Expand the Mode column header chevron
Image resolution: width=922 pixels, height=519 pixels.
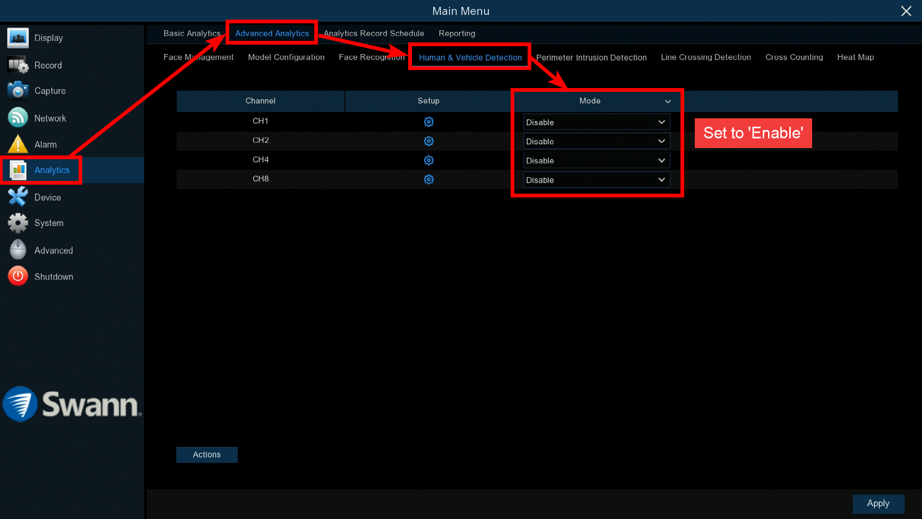668,101
